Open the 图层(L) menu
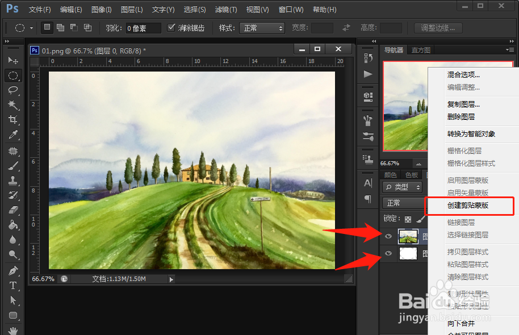Image resolution: width=519 pixels, height=335 pixels. [132, 10]
